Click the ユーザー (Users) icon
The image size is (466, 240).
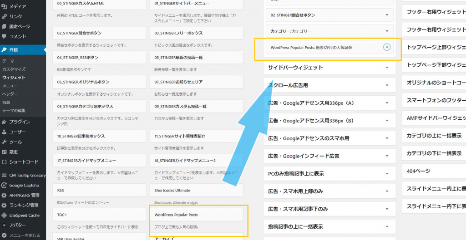tap(4, 132)
